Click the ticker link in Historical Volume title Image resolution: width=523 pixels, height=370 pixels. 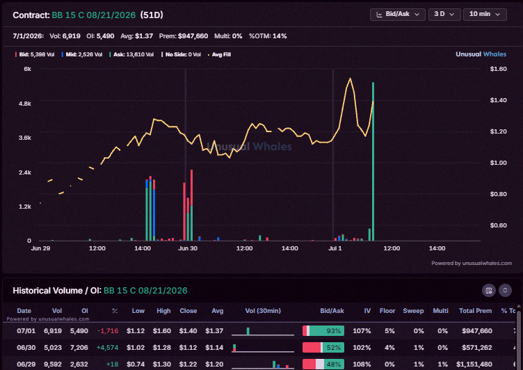coord(145,291)
